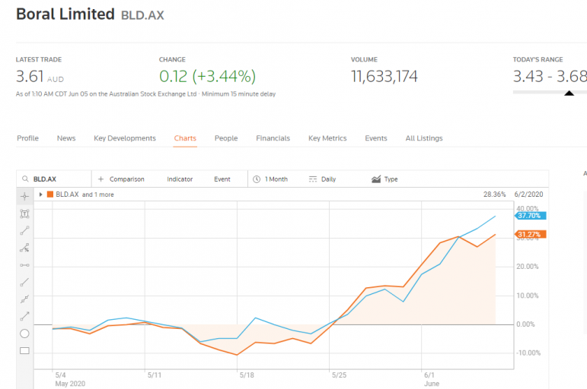587x389 pixels.
Task: Go to the Profile tab
Action: click(27, 138)
